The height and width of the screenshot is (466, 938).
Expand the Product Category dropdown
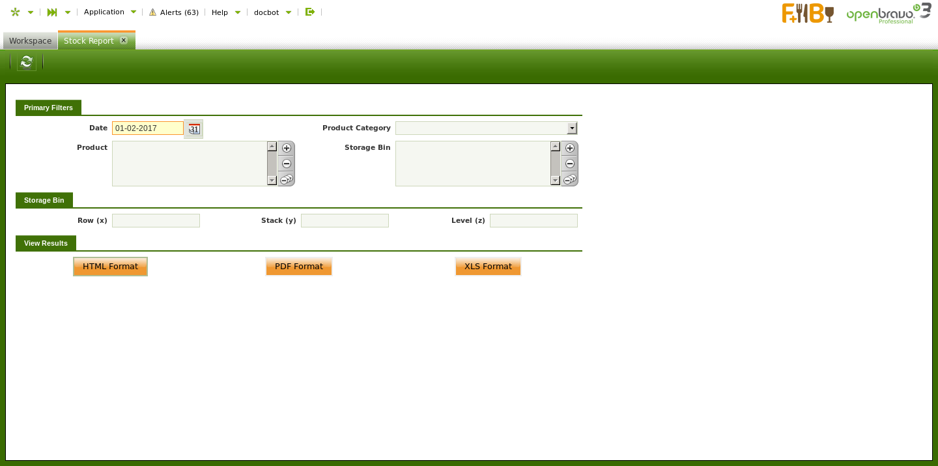[x=572, y=128]
